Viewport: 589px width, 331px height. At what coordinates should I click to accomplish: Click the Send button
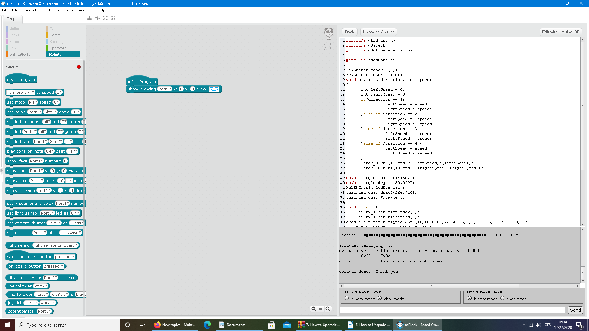[x=575, y=310]
